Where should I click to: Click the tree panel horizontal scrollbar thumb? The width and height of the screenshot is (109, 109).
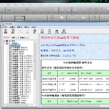pyautogui.click(x=17, y=105)
